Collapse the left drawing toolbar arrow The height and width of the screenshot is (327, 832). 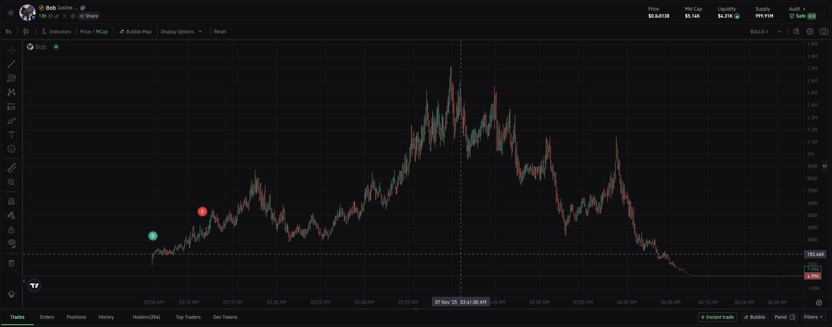24,281
